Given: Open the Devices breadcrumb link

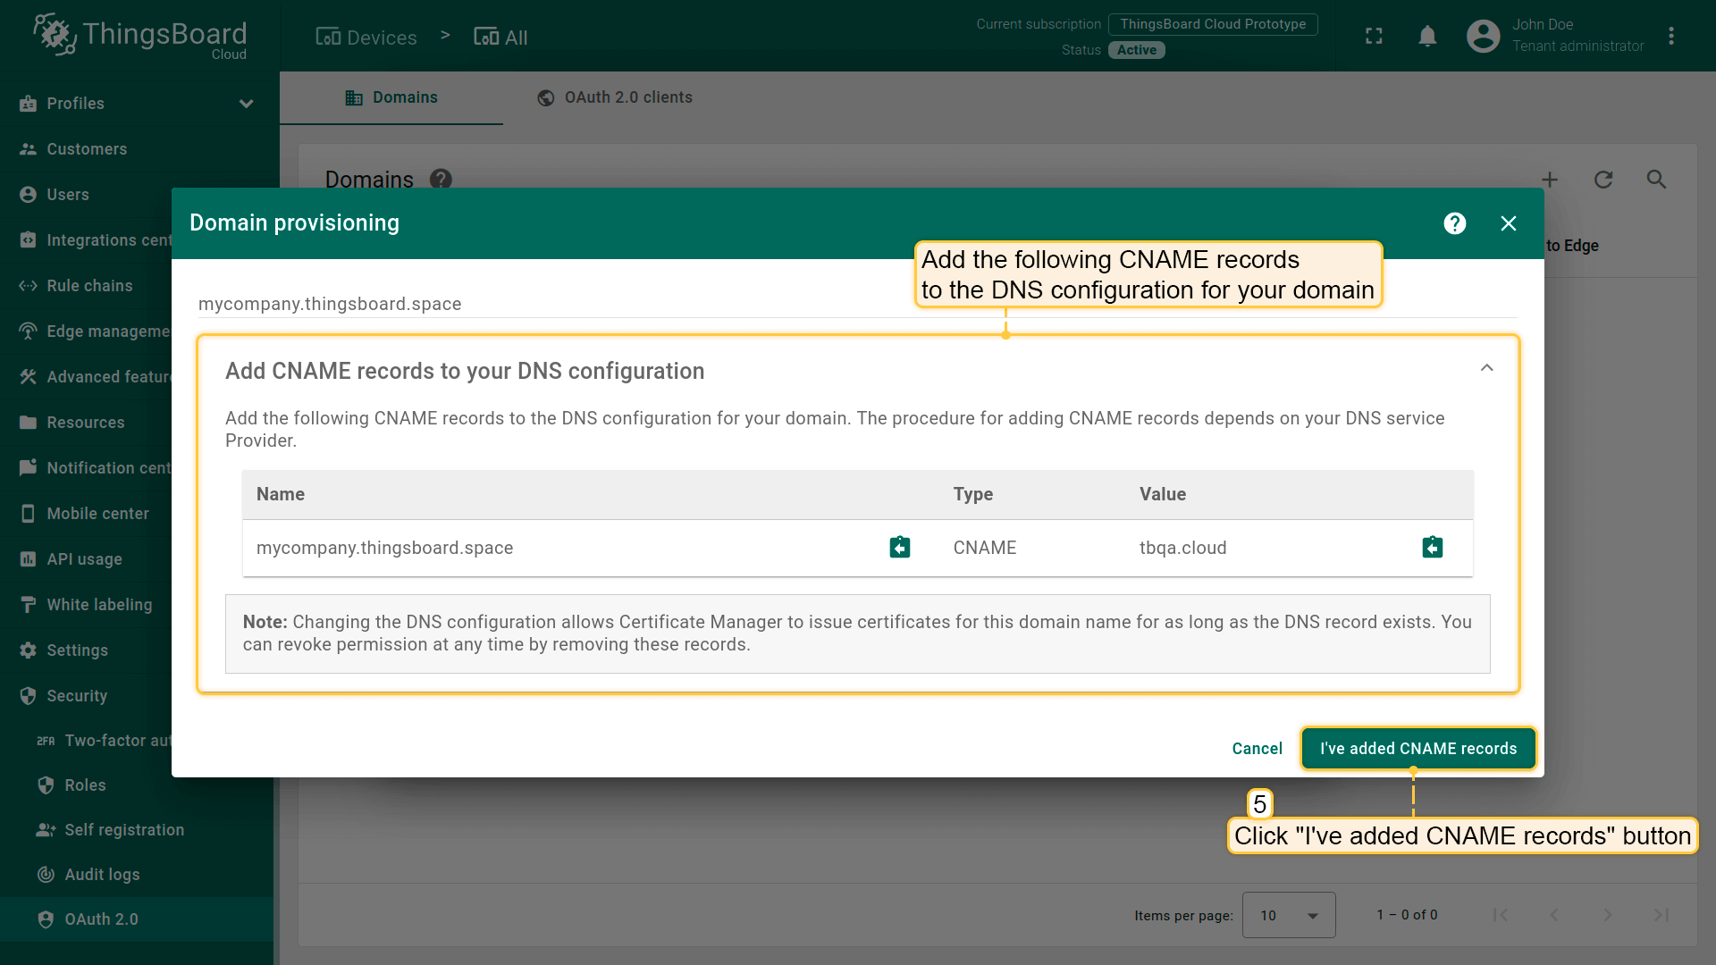Looking at the screenshot, I should tap(366, 38).
